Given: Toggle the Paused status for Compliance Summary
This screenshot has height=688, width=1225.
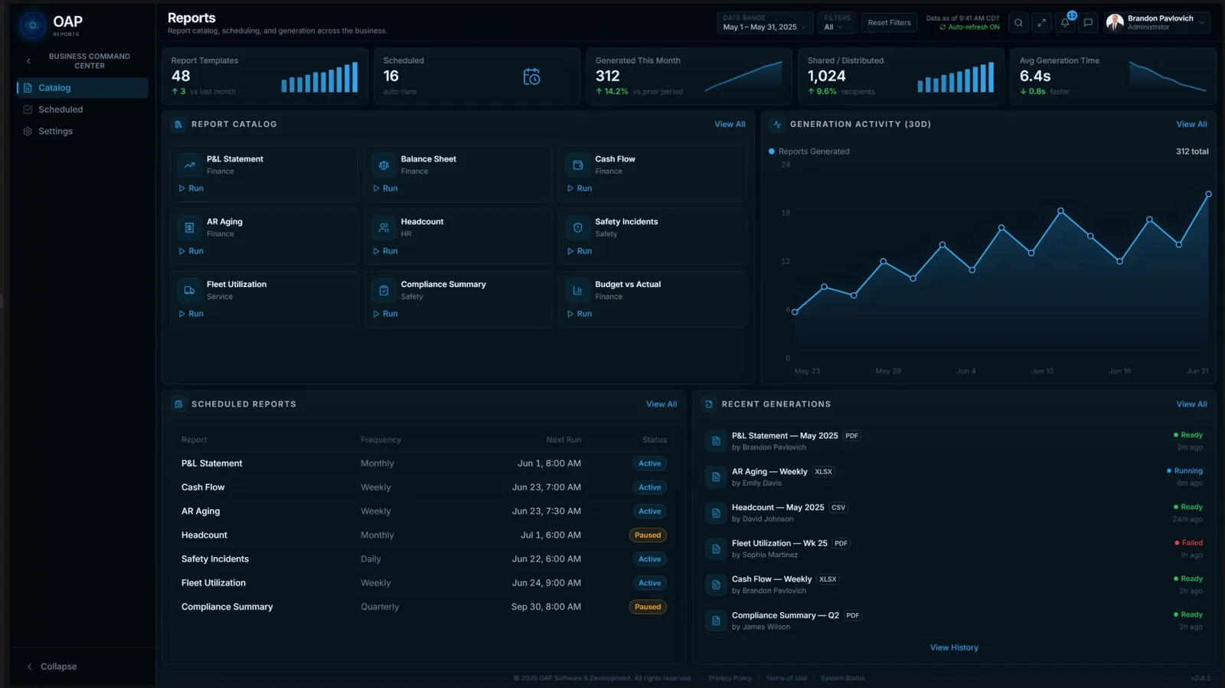Looking at the screenshot, I should pyautogui.click(x=648, y=608).
